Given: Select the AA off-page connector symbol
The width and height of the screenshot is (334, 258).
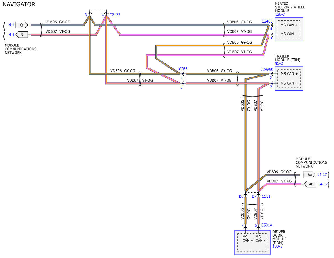Looking at the screenshot, I should tap(309, 175).
